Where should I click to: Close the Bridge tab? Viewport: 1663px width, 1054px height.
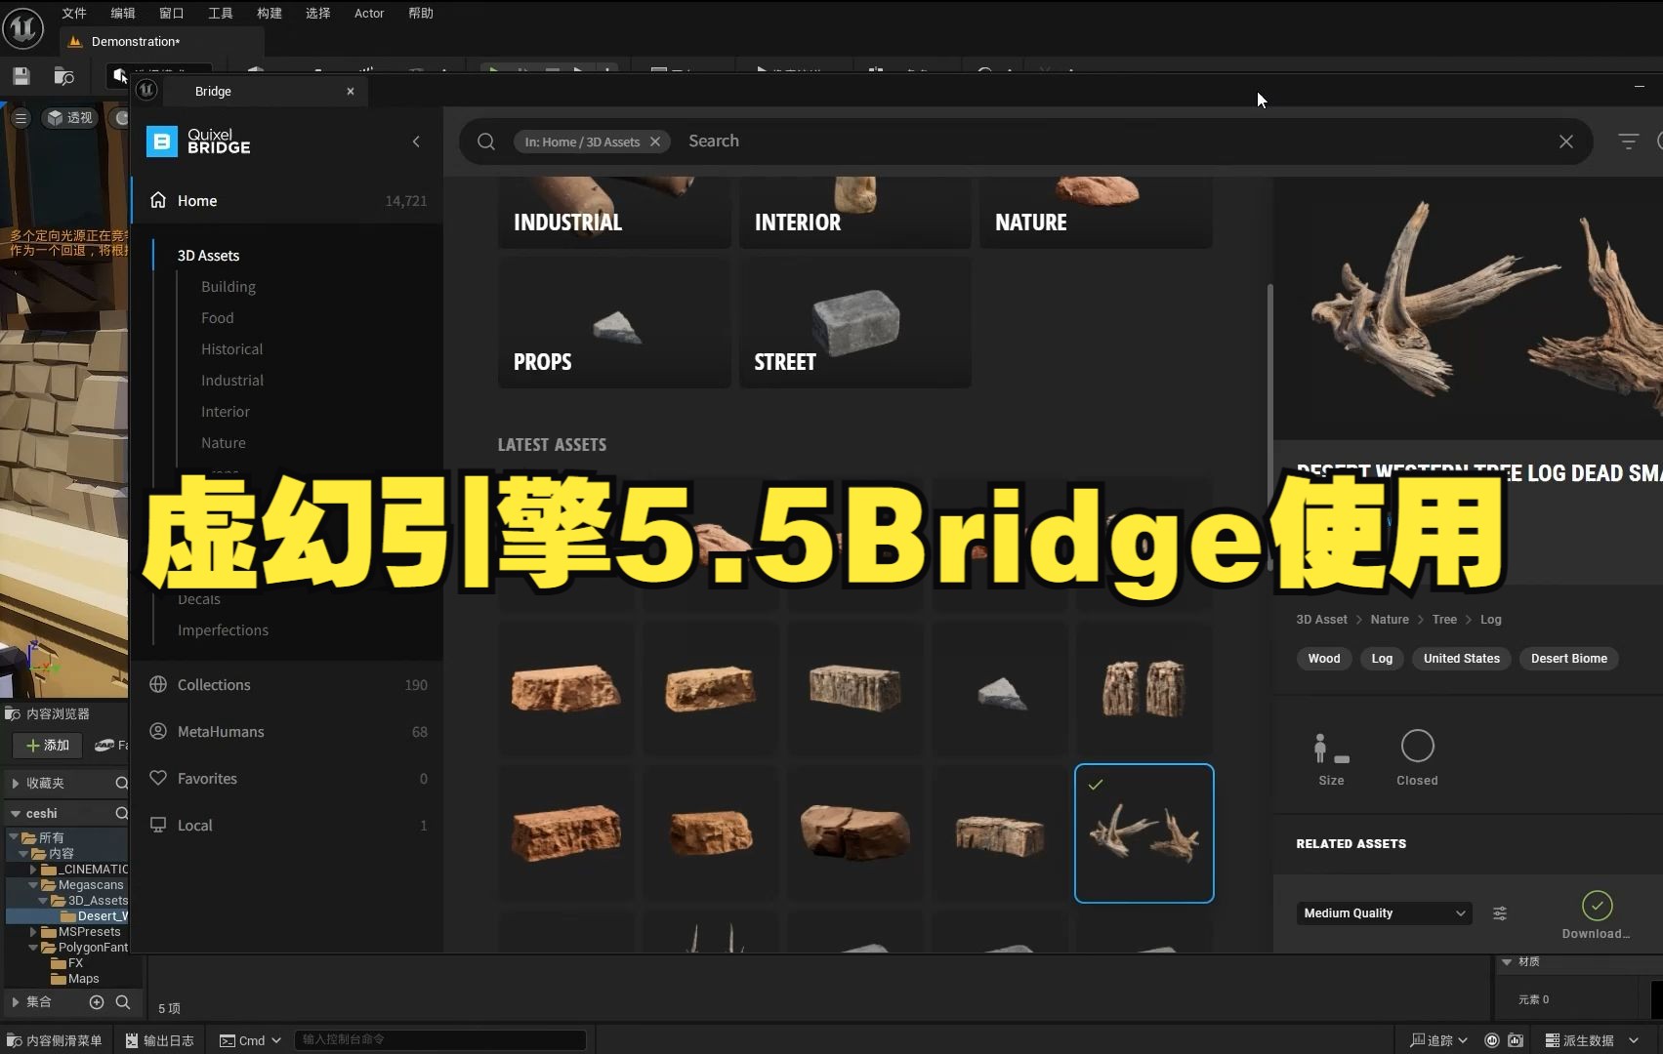click(x=351, y=91)
